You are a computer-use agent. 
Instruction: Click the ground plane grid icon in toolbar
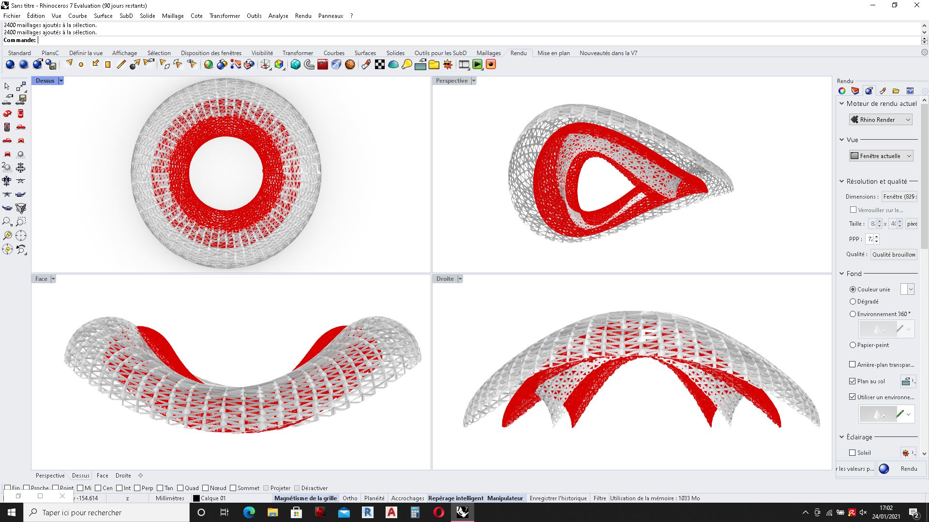tap(420, 64)
